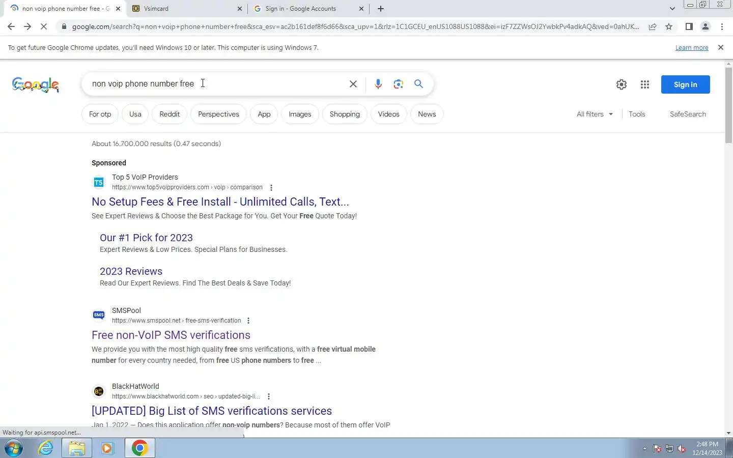The image size is (733, 458).
Task: Show Images results
Action: (x=300, y=114)
